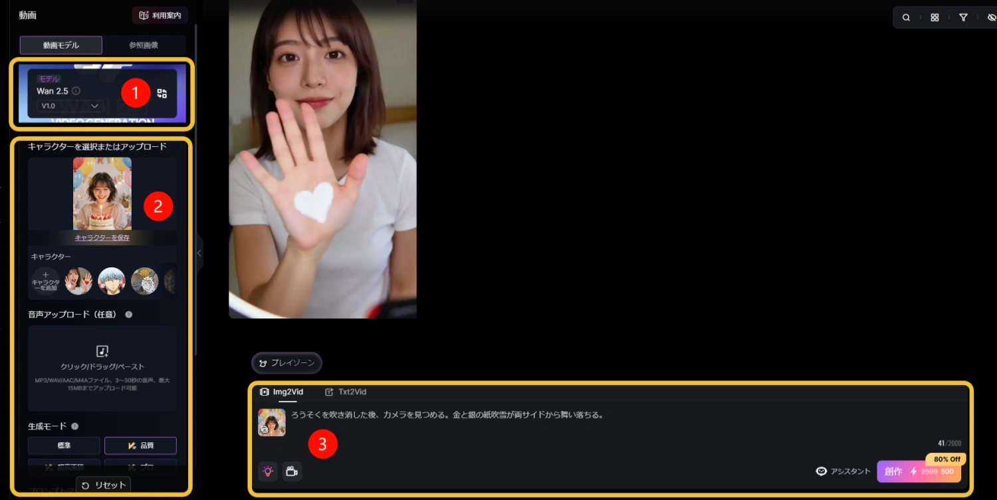Select the 品質 generation mode
Image resolution: width=997 pixels, height=500 pixels.
140,445
